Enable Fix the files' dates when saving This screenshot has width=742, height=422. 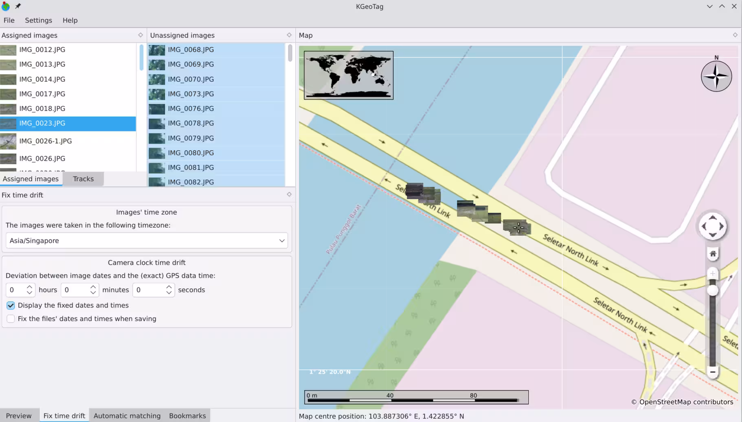click(x=11, y=319)
